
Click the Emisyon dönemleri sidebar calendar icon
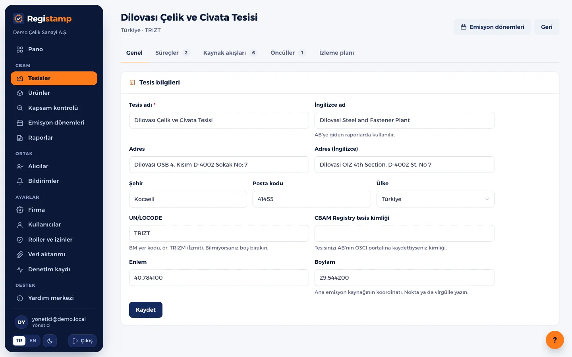[x=20, y=123]
